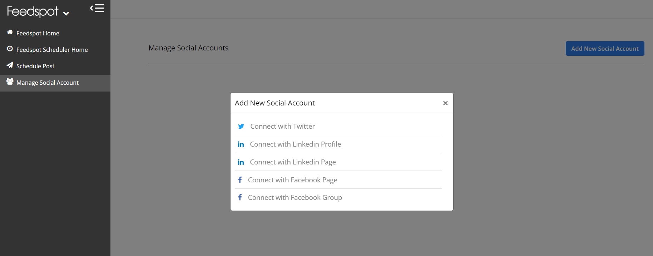Open Feedspot Scheduler Home
The width and height of the screenshot is (653, 256).
tap(52, 50)
